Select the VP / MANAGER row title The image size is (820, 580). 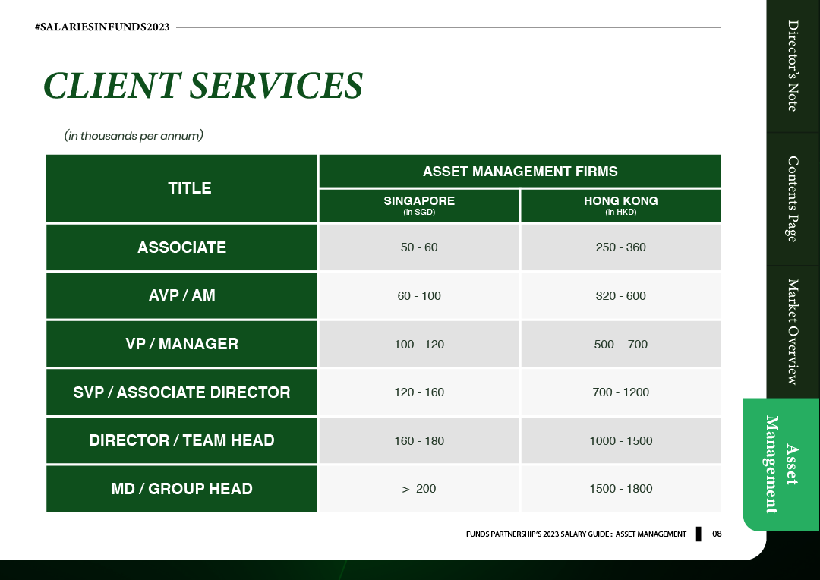coord(181,344)
